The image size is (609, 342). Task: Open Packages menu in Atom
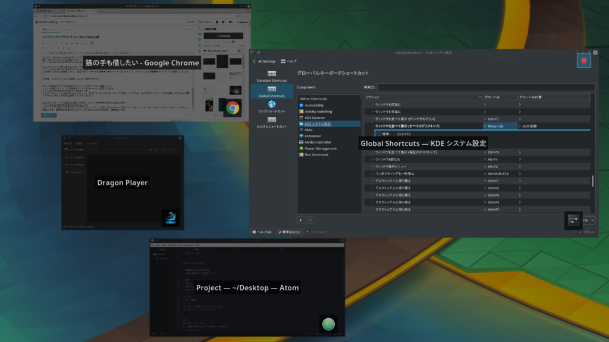coord(189,245)
